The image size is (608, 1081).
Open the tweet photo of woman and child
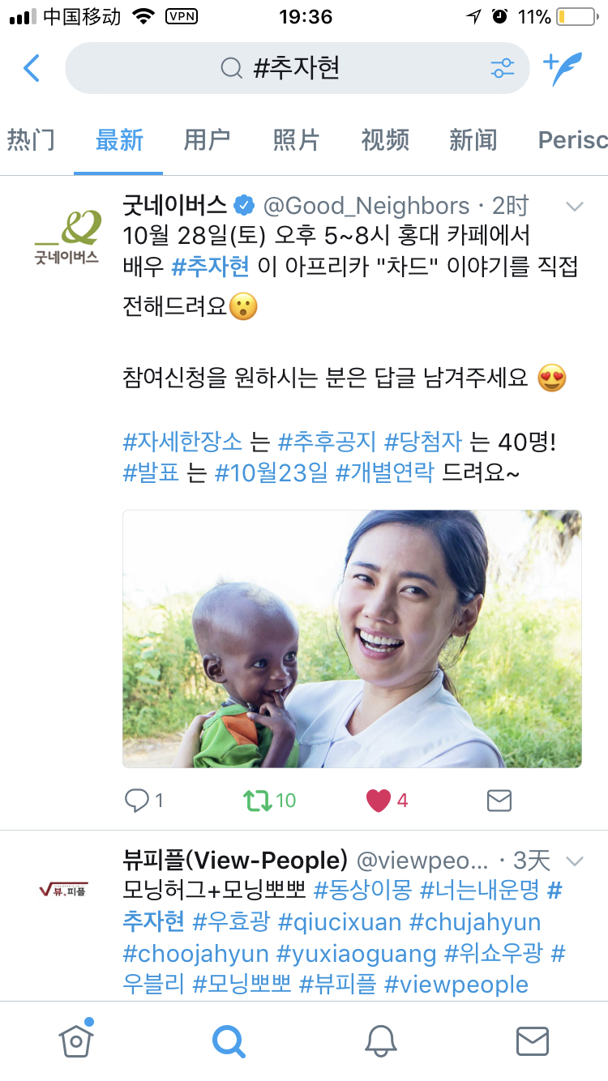coord(352,639)
